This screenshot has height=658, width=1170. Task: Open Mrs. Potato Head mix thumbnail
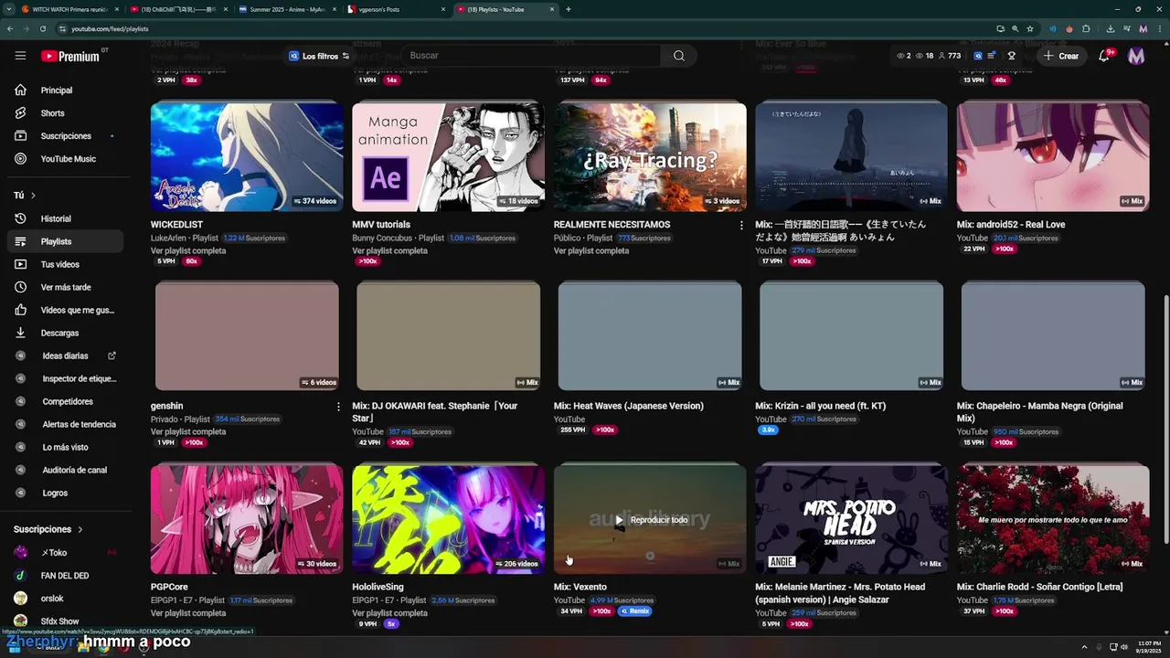pyautogui.click(x=851, y=519)
